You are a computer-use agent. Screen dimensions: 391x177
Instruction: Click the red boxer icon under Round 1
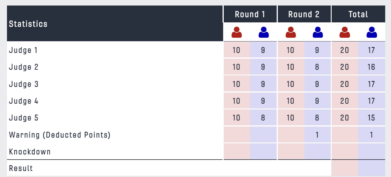click(x=237, y=32)
